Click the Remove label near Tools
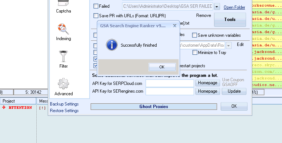Image resolution: width=282 pixels, height=143 pixels. (204, 15)
